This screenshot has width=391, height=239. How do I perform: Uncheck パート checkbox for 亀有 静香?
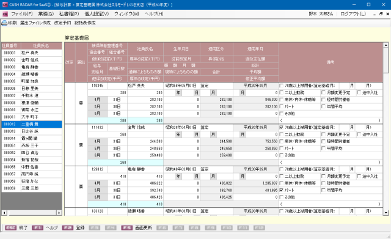point(281,190)
